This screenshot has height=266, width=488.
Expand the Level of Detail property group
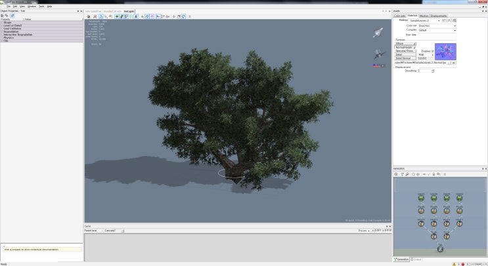12,26
